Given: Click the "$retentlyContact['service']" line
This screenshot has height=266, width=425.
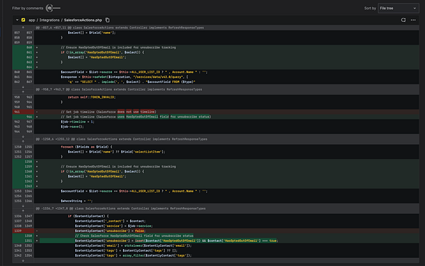Looking at the screenshot, I should (114, 226).
